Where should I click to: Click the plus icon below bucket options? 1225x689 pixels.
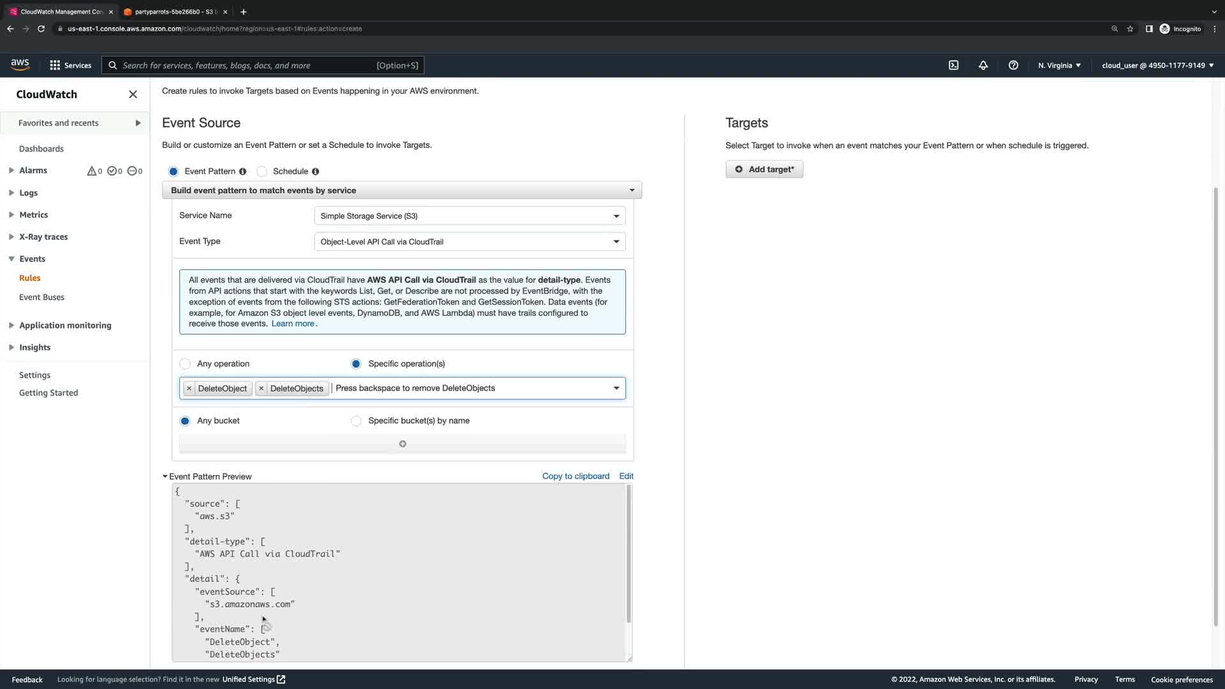403,444
